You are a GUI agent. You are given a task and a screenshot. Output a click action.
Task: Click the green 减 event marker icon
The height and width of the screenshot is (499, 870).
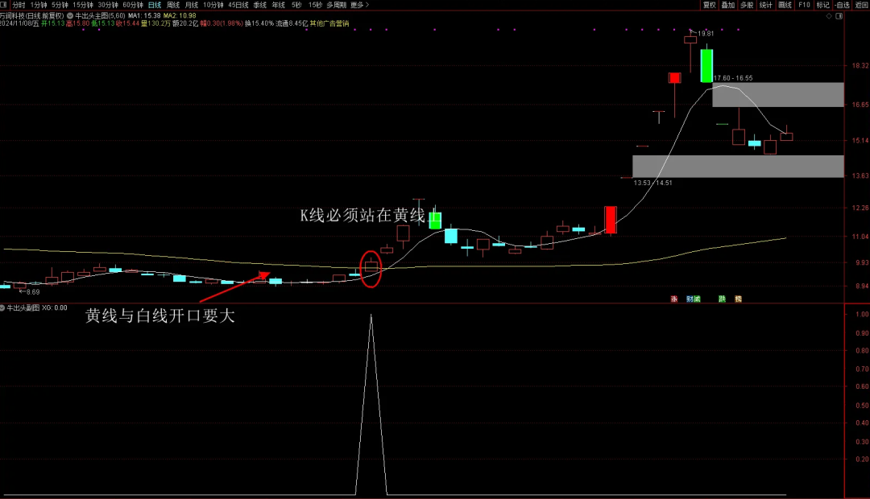click(697, 299)
